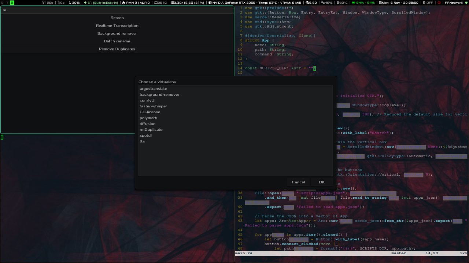
Task: Switch to workspace 0 in the status bar
Action: point(2,3)
